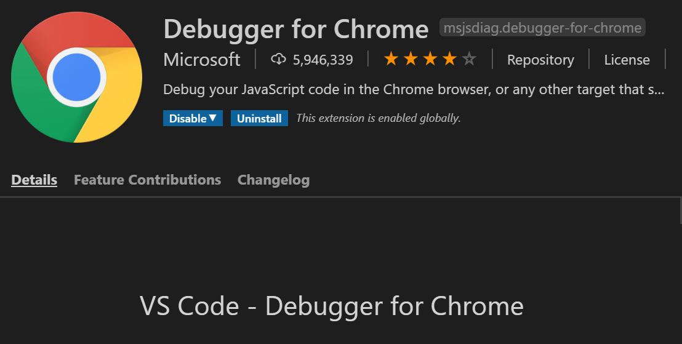Click the empty fifth rating star
Screen dimensions: 682x344
tap(469, 58)
